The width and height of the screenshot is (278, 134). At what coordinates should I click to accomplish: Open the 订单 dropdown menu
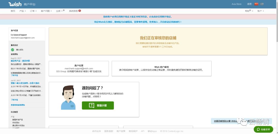click(33, 11)
